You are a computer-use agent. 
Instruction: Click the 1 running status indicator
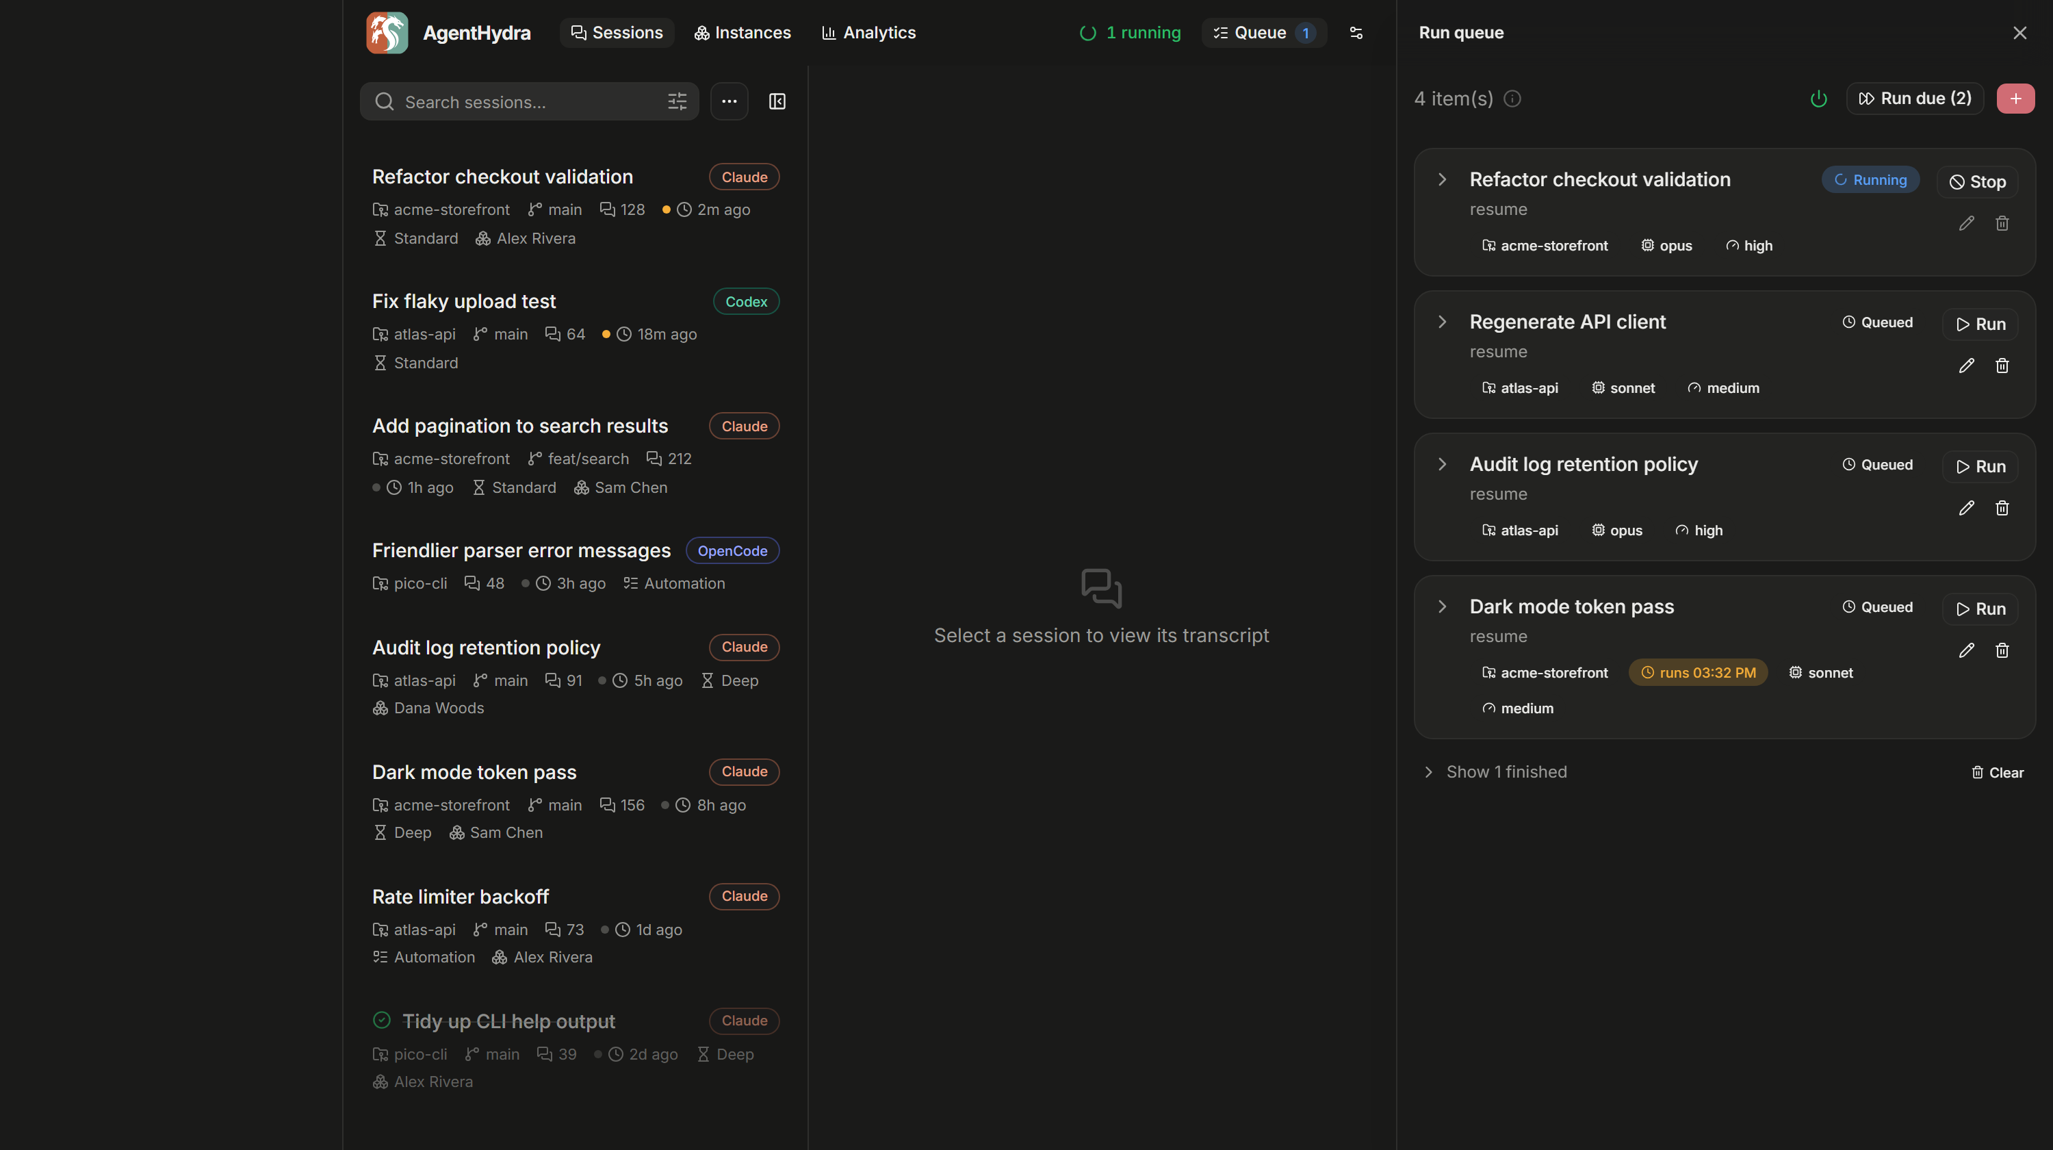(x=1129, y=33)
